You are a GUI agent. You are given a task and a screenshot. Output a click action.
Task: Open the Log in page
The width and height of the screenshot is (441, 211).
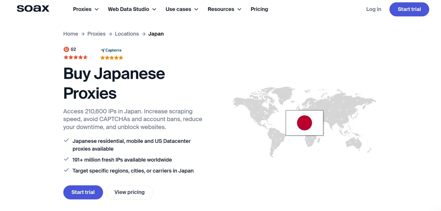click(x=373, y=9)
